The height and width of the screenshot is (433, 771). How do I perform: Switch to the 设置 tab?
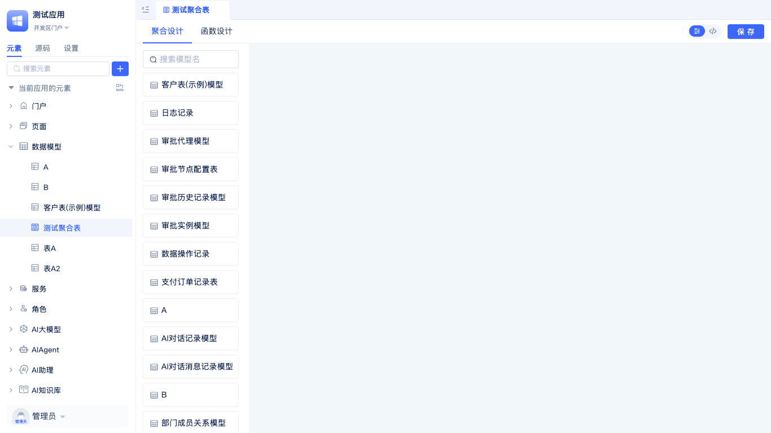click(x=71, y=48)
